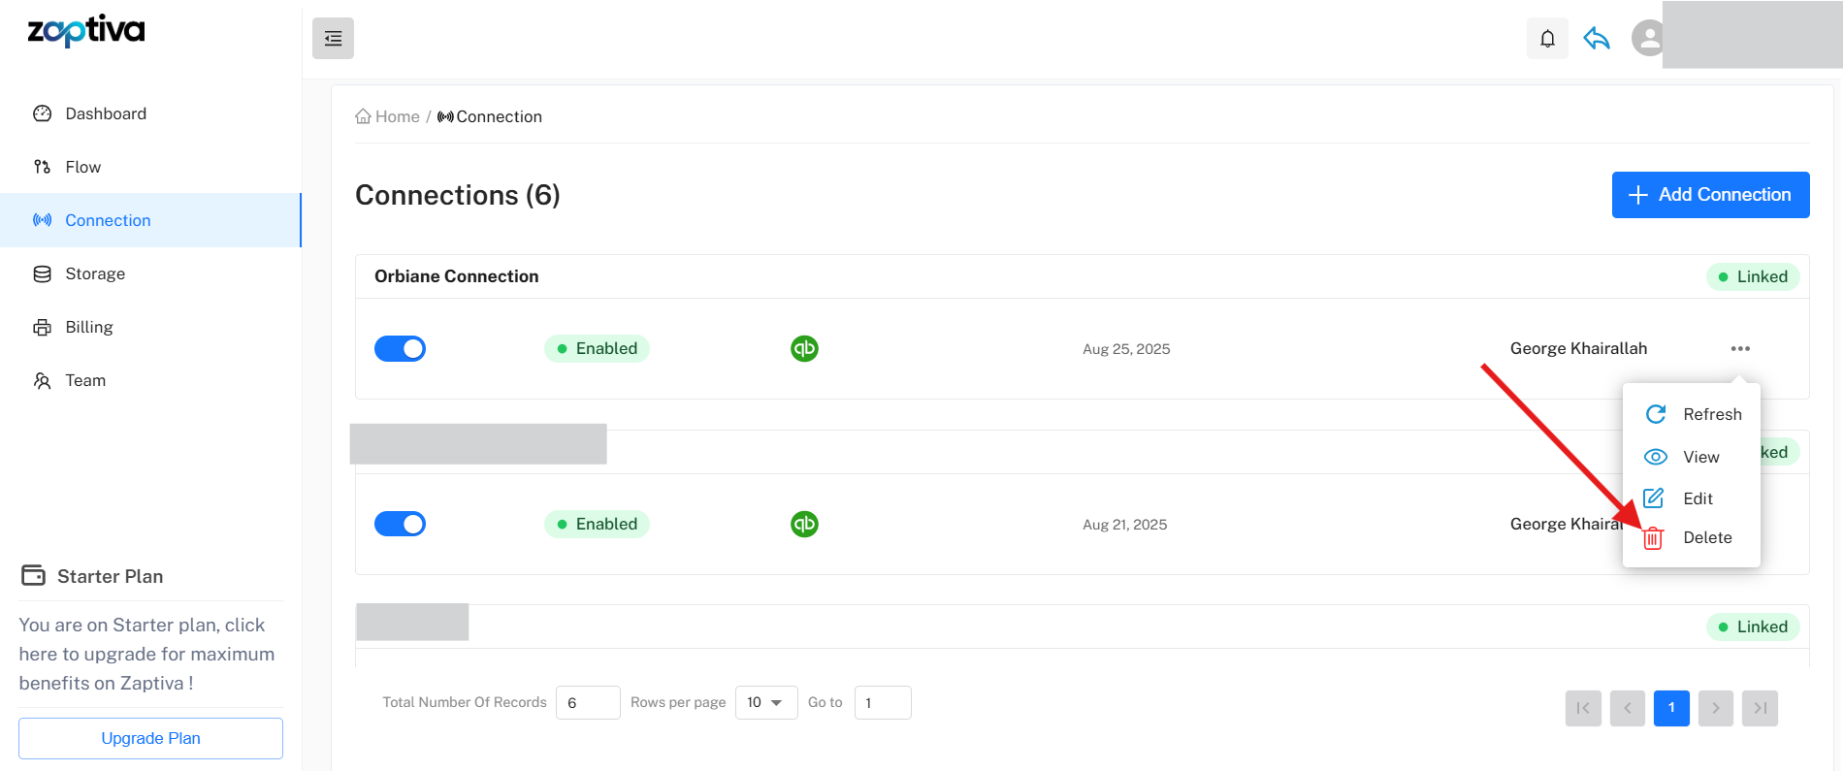This screenshot has height=771, width=1844.
Task: Click QuickBooks icon in Orbiane Connection row
Action: click(x=804, y=348)
